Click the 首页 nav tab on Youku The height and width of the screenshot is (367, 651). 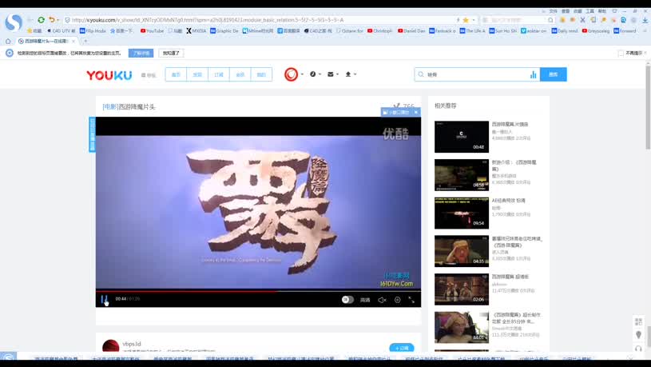pos(176,75)
